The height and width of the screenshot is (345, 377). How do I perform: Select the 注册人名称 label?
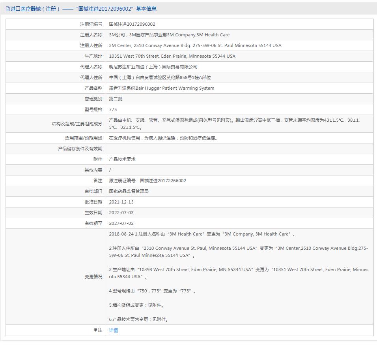coord(91,35)
